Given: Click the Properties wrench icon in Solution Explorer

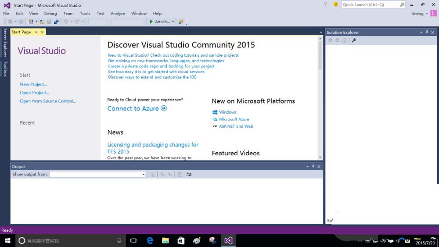Looking at the screenshot, I should [x=354, y=40].
